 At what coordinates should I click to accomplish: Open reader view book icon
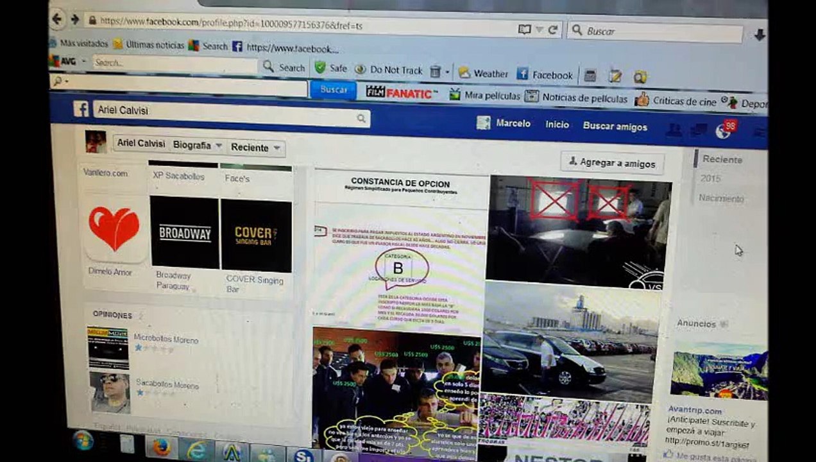click(x=525, y=29)
